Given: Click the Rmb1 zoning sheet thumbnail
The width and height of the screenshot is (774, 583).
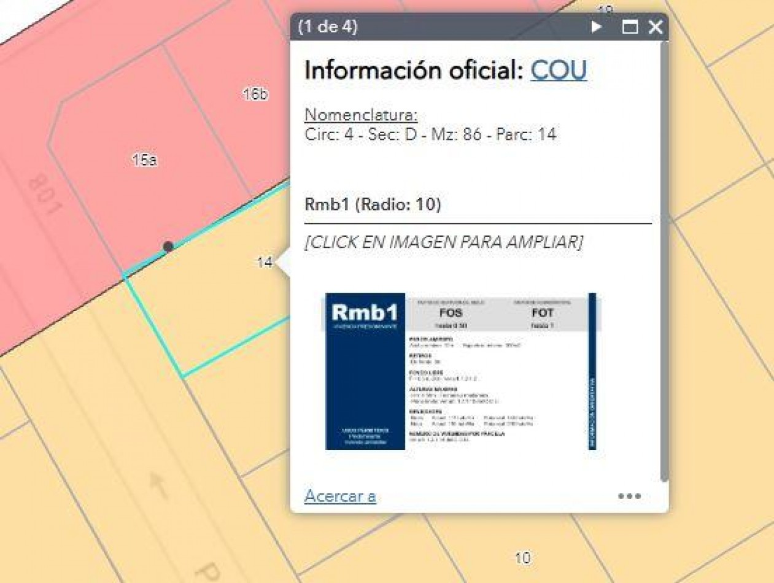Looking at the screenshot, I should click(x=460, y=371).
